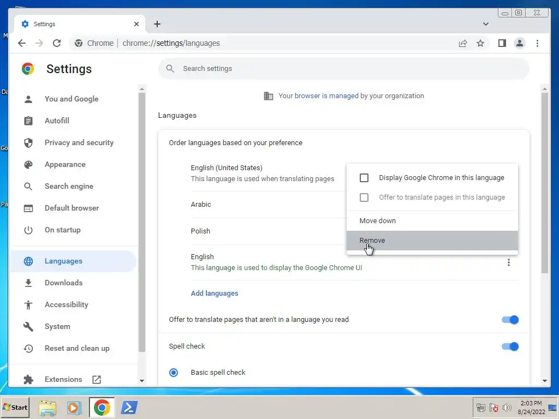This screenshot has width=559, height=419.
Task: Open Windows Explorer from the taskbar
Action: [x=47, y=408]
